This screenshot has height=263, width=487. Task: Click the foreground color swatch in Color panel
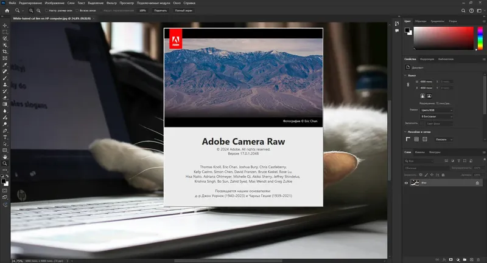coord(407,30)
